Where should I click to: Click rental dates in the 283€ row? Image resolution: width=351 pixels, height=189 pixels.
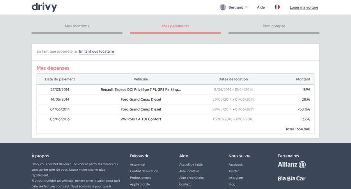tap(233, 99)
